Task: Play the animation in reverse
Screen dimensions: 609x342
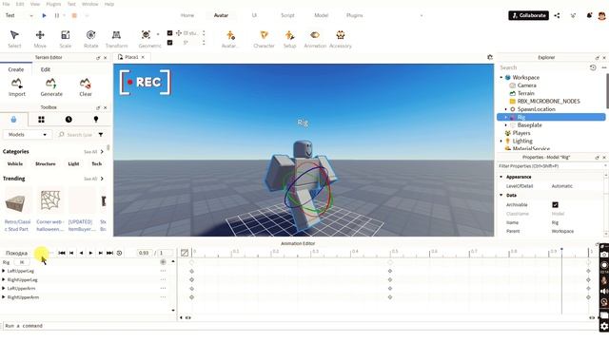Action: (81, 253)
